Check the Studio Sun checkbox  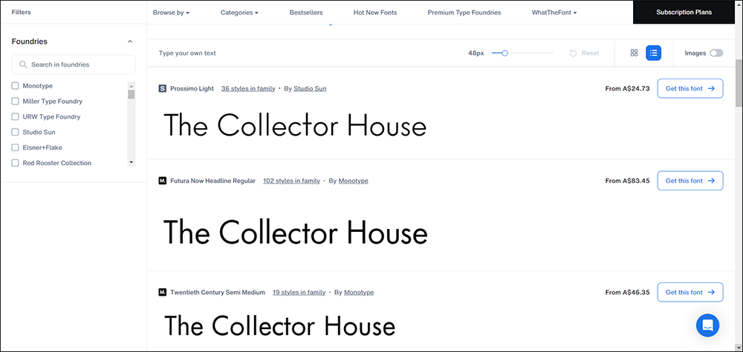click(15, 133)
